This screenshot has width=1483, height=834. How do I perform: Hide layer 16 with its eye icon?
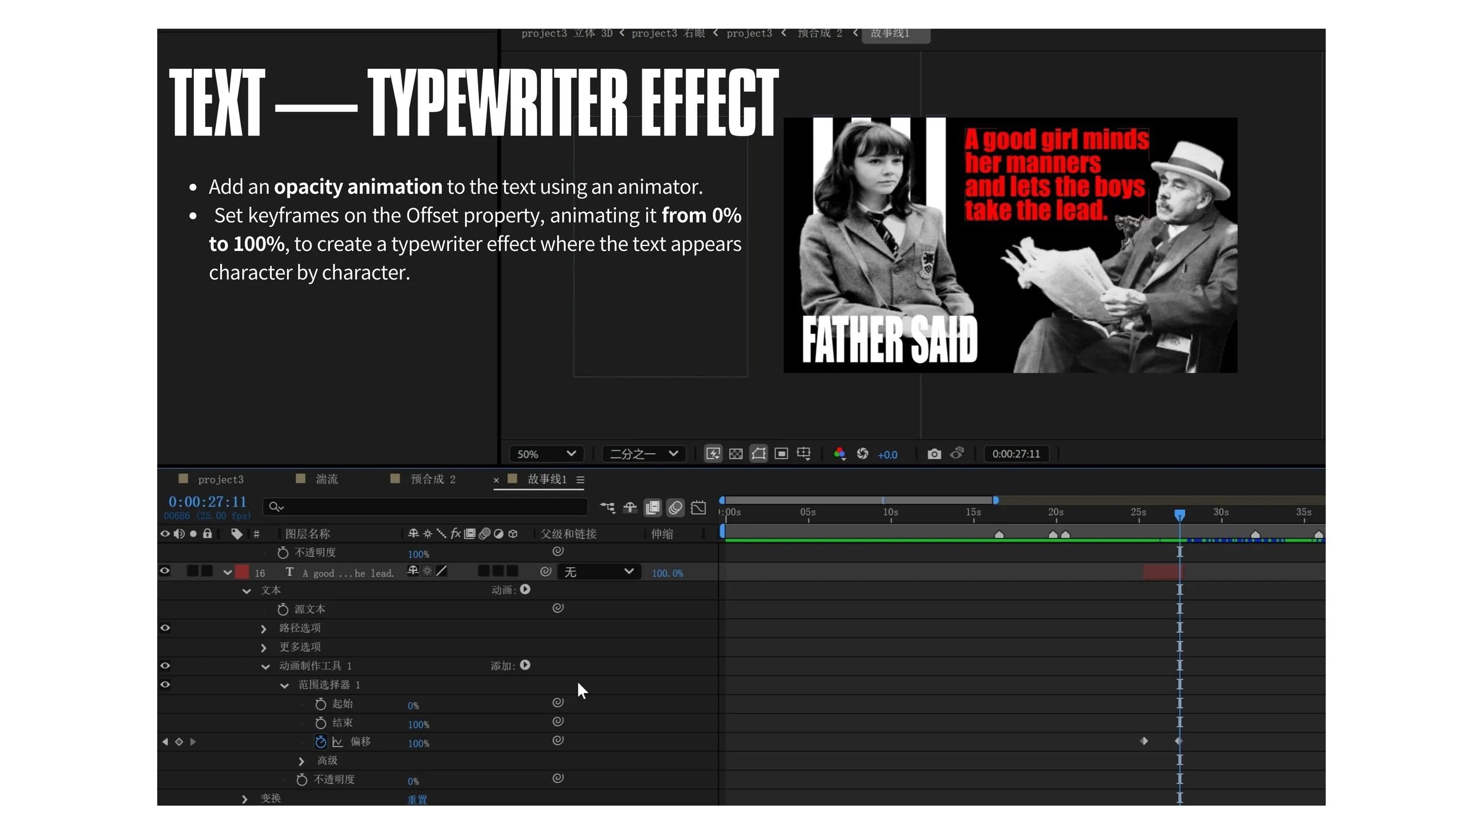tap(165, 571)
